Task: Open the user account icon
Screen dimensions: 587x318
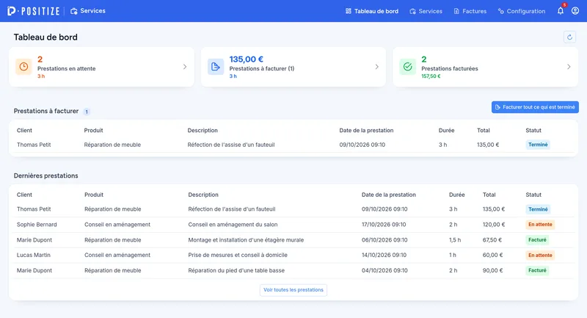Action: click(x=575, y=11)
